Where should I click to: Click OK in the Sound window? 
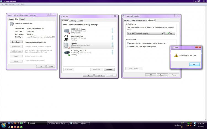[88, 75]
